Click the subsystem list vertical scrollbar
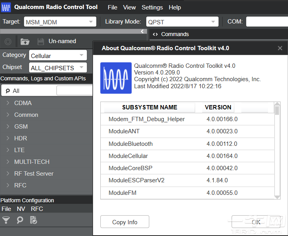This screenshot has width=288, height=236. click(277, 151)
